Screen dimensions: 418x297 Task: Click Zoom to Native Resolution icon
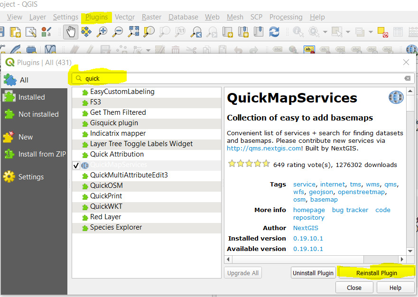(180, 32)
